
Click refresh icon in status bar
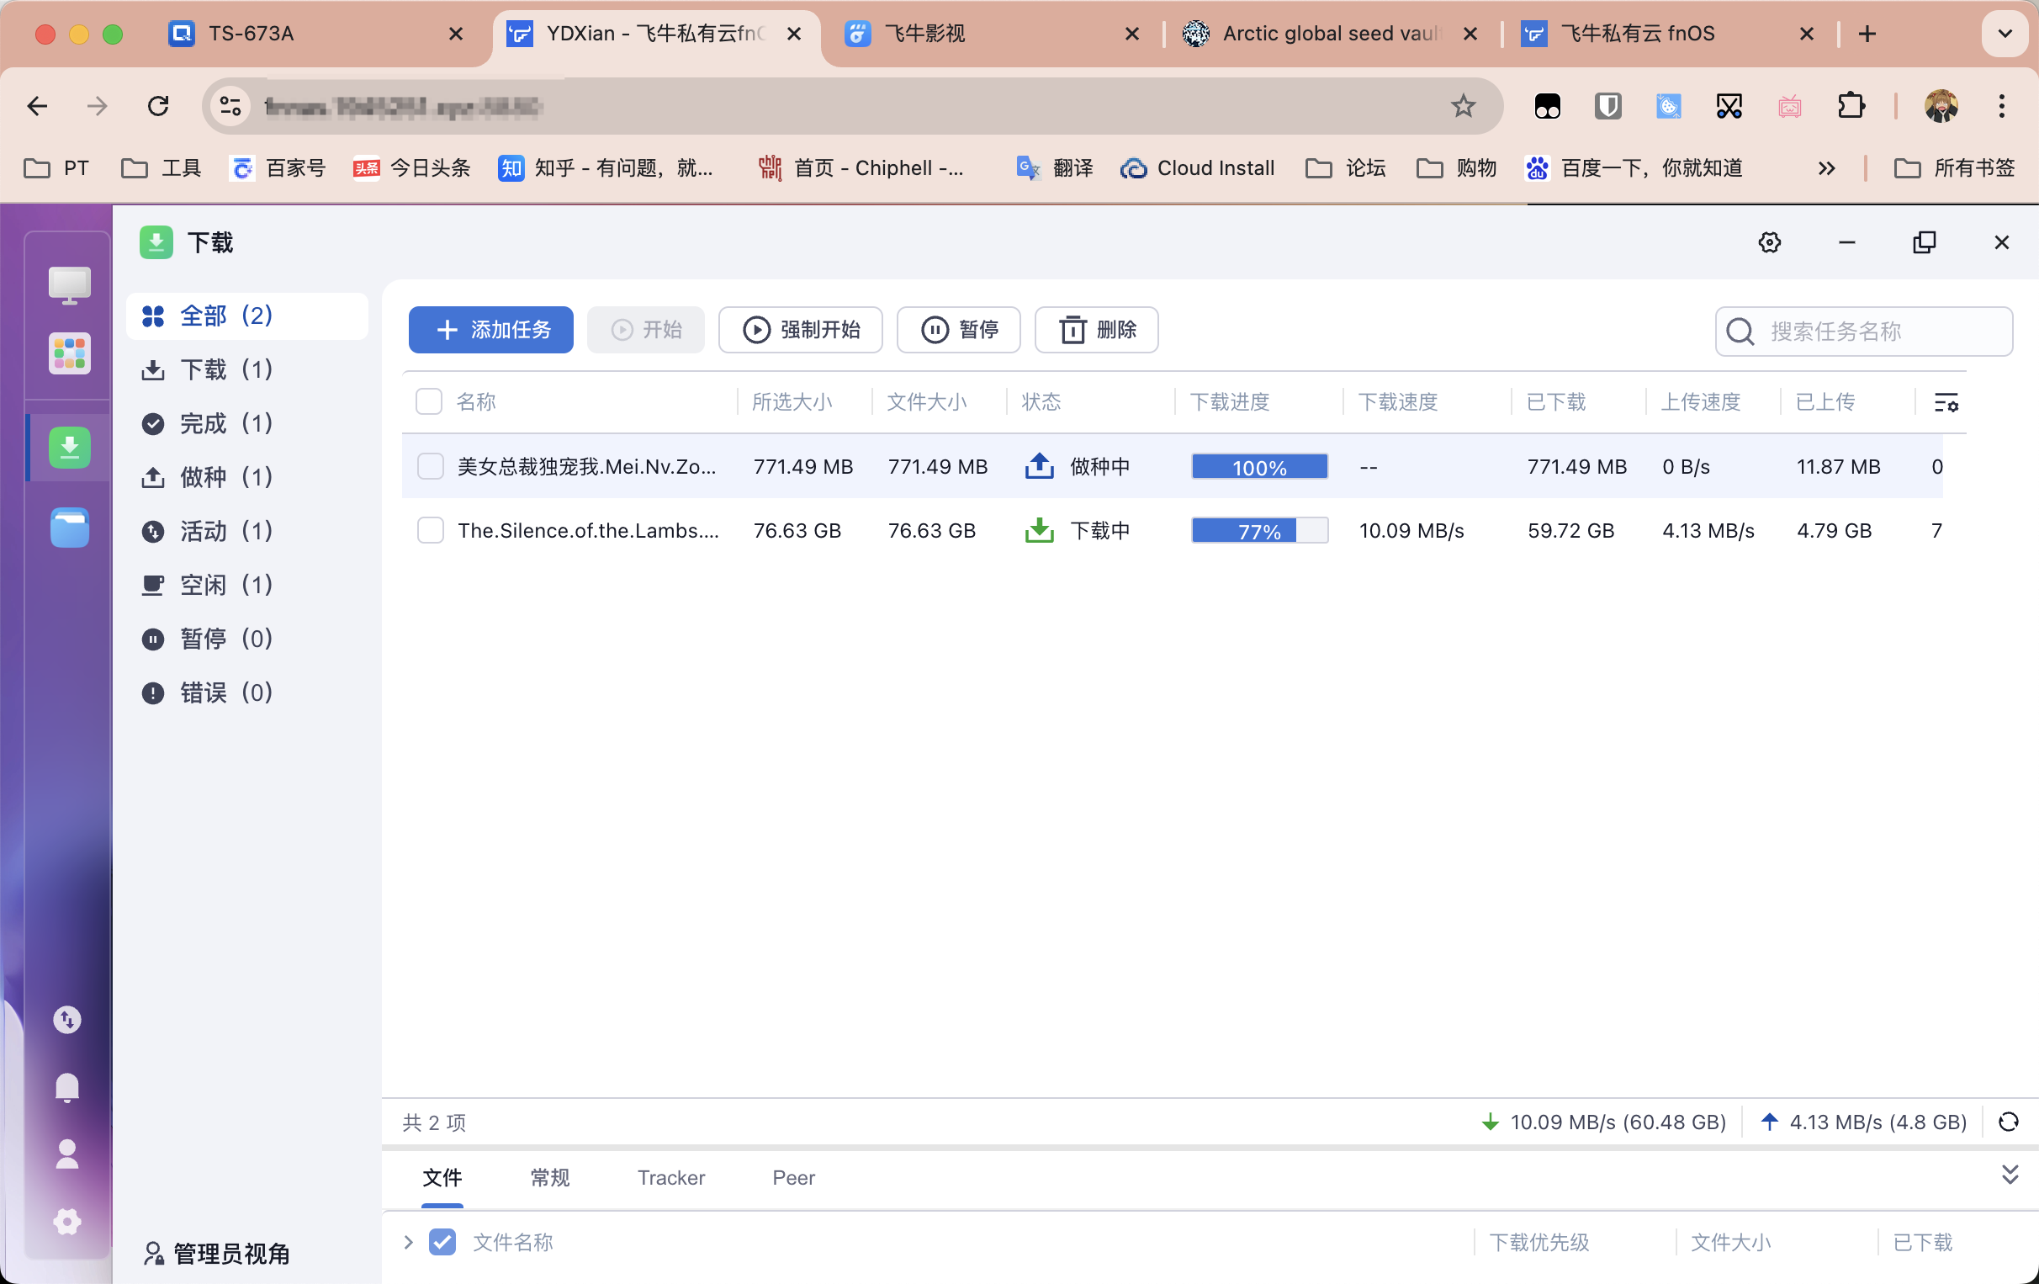tap(2009, 1122)
